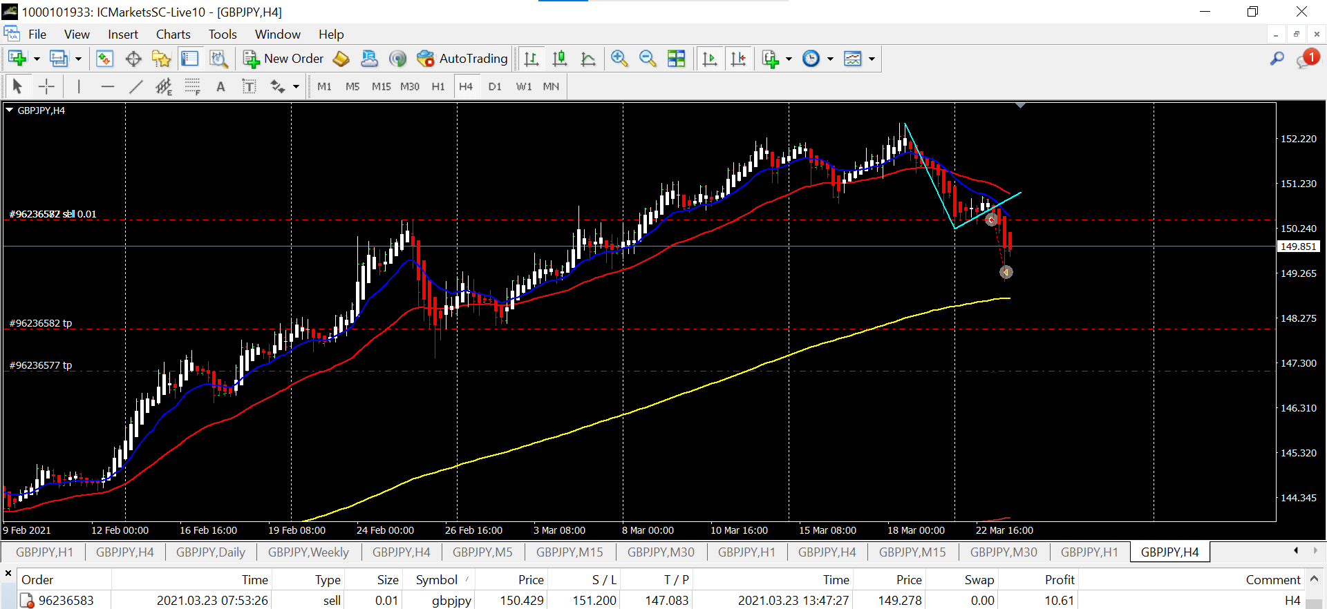Click the Signals radar icon
Image resolution: width=1327 pixels, height=609 pixels.
tap(397, 59)
